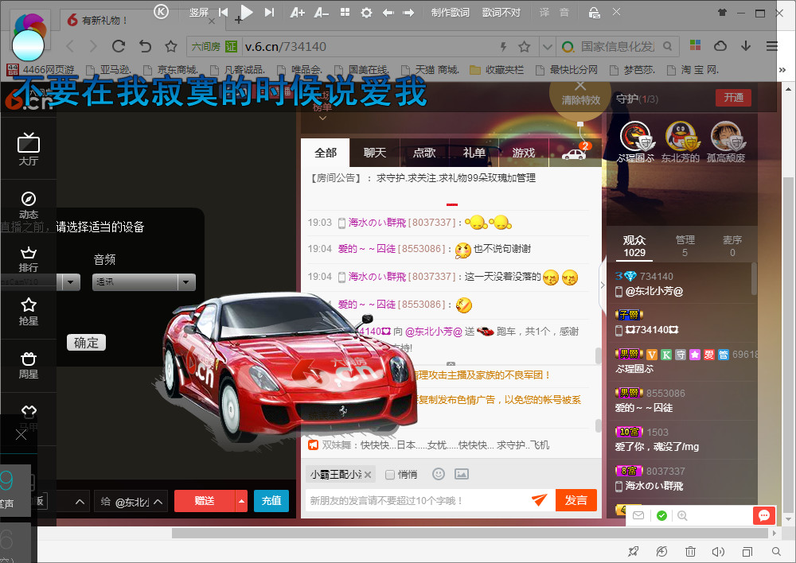Select viewer 爱了你，魂没了/mg
The width and height of the screenshot is (796, 563).
coord(657,446)
